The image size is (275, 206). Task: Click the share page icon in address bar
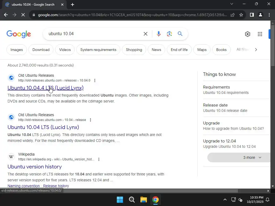tap(233, 15)
